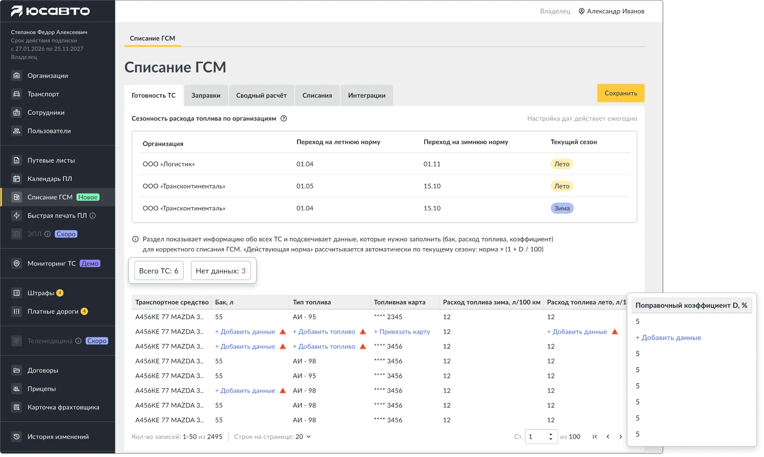
Task: Click the Поправочный коэффициент D, % header
Action: click(691, 306)
